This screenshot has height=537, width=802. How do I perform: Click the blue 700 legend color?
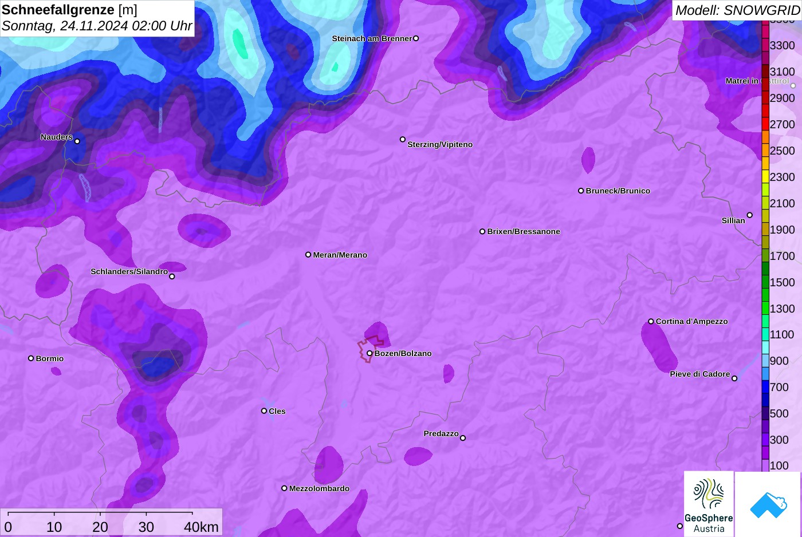[765, 387]
